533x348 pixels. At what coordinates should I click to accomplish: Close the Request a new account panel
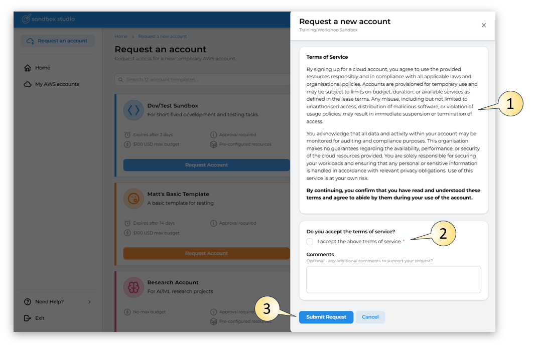484,25
